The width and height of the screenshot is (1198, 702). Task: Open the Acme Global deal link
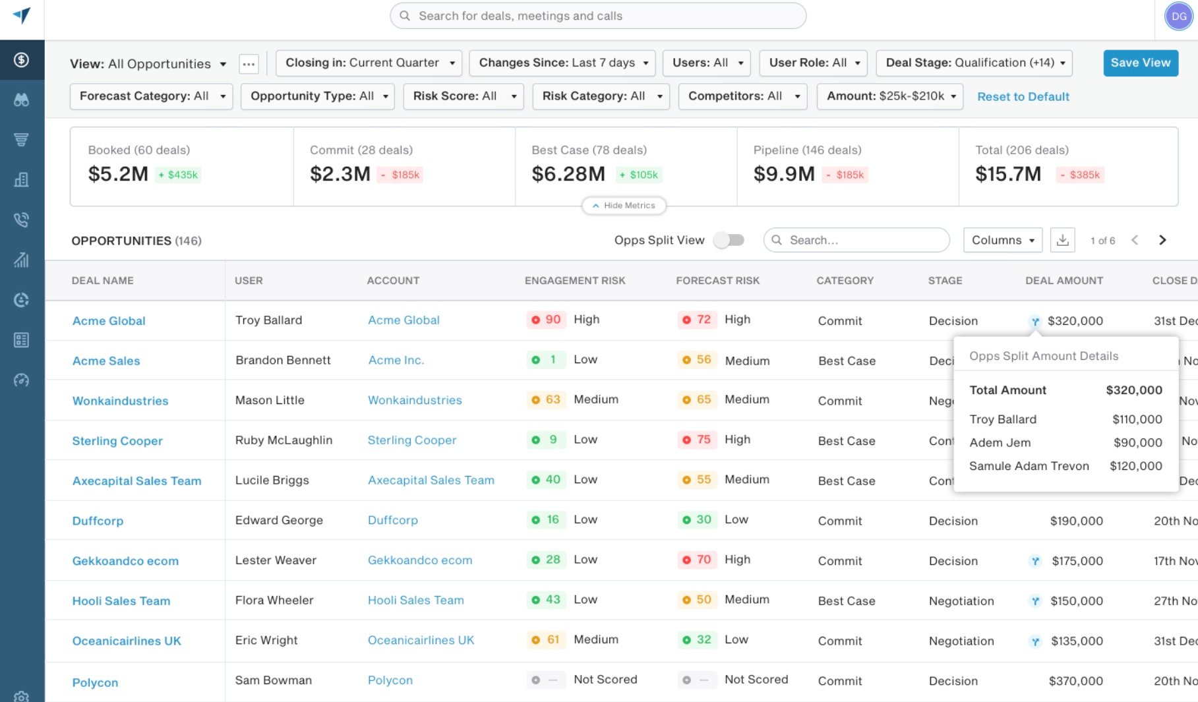109,321
